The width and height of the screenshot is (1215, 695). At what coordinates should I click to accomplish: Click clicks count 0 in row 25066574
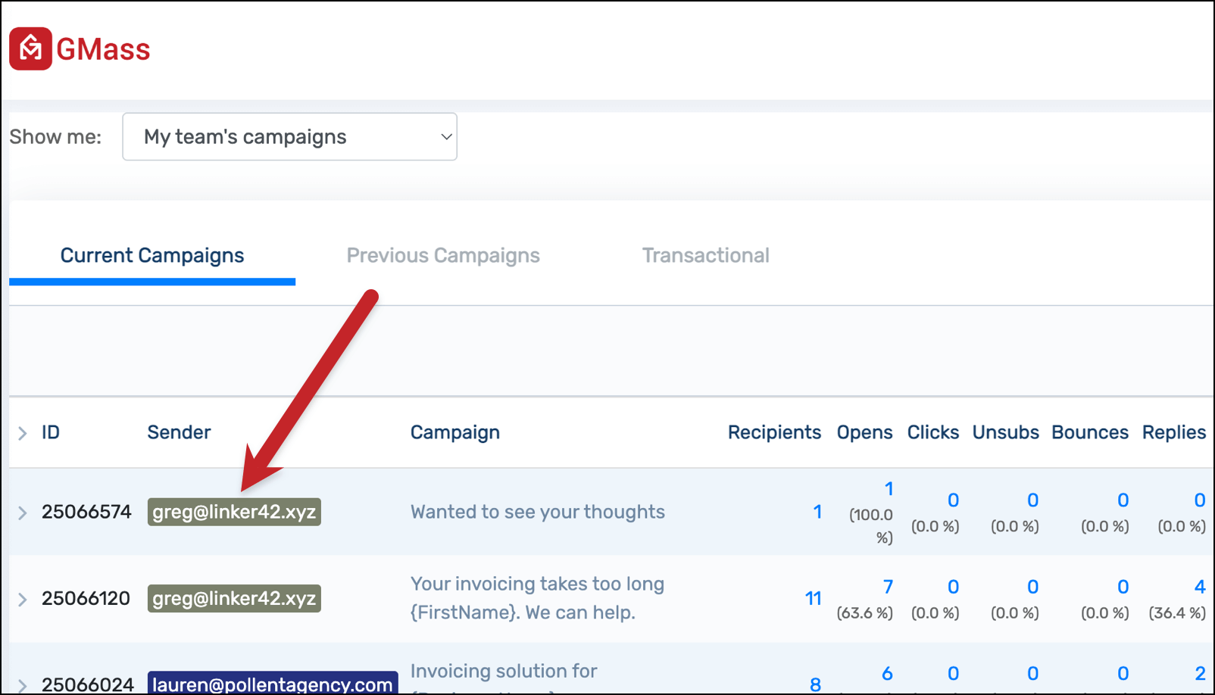tap(954, 500)
